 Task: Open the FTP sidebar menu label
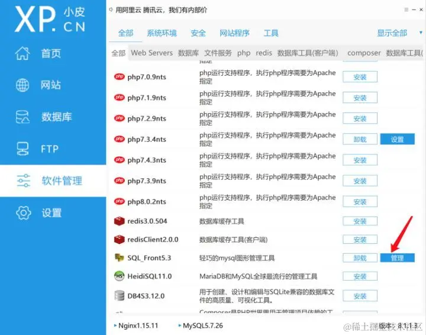50,149
